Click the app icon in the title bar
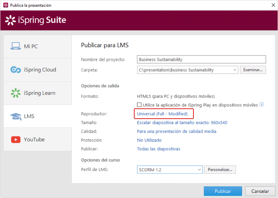278x198 pixels. (6, 5)
